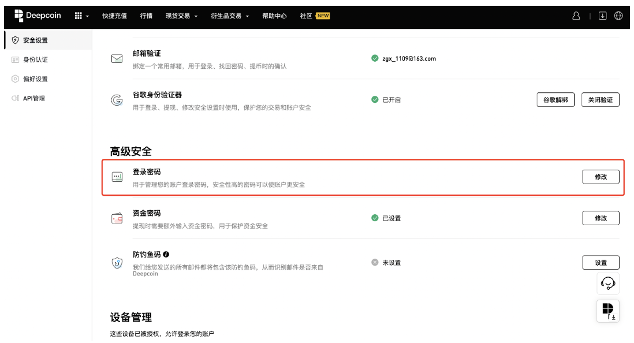Screen dimensions: 634x343
Task: Click the anti-phishing code info icon
Action: [166, 254]
